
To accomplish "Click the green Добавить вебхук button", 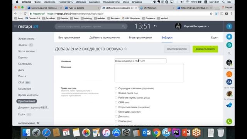I will (x=205, y=49).
